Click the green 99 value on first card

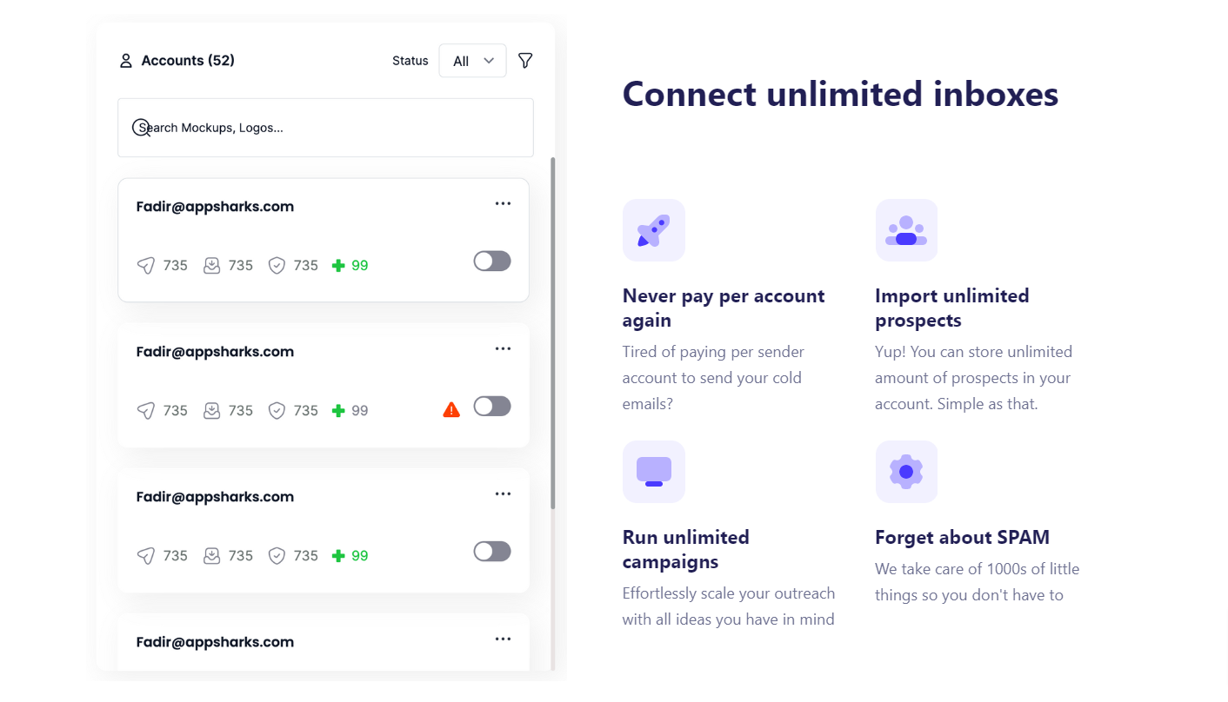[x=360, y=266]
